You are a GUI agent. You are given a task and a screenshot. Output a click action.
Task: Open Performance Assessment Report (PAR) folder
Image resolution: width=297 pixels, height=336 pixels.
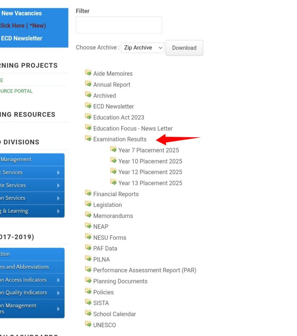pos(144,270)
